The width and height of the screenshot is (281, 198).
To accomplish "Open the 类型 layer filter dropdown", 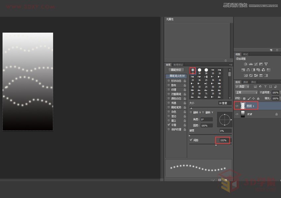I will click(x=241, y=86).
